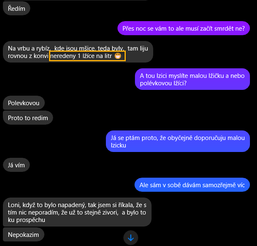Click the 'Proto to redim' message

(x=28, y=118)
